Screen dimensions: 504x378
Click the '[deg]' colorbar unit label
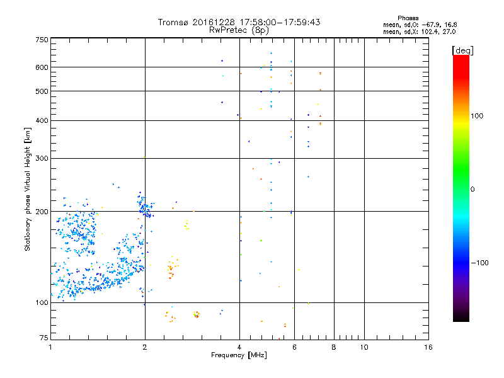point(462,50)
